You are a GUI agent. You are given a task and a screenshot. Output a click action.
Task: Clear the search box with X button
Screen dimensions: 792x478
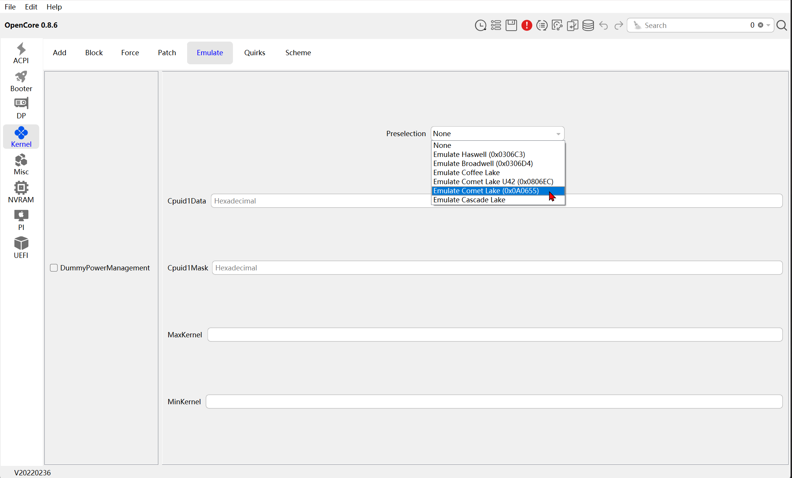[x=761, y=25]
